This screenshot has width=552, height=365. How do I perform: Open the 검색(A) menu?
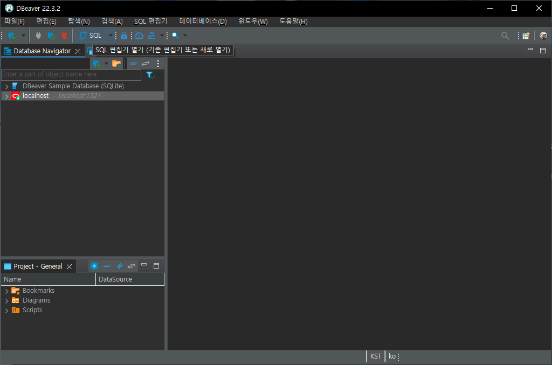click(112, 22)
